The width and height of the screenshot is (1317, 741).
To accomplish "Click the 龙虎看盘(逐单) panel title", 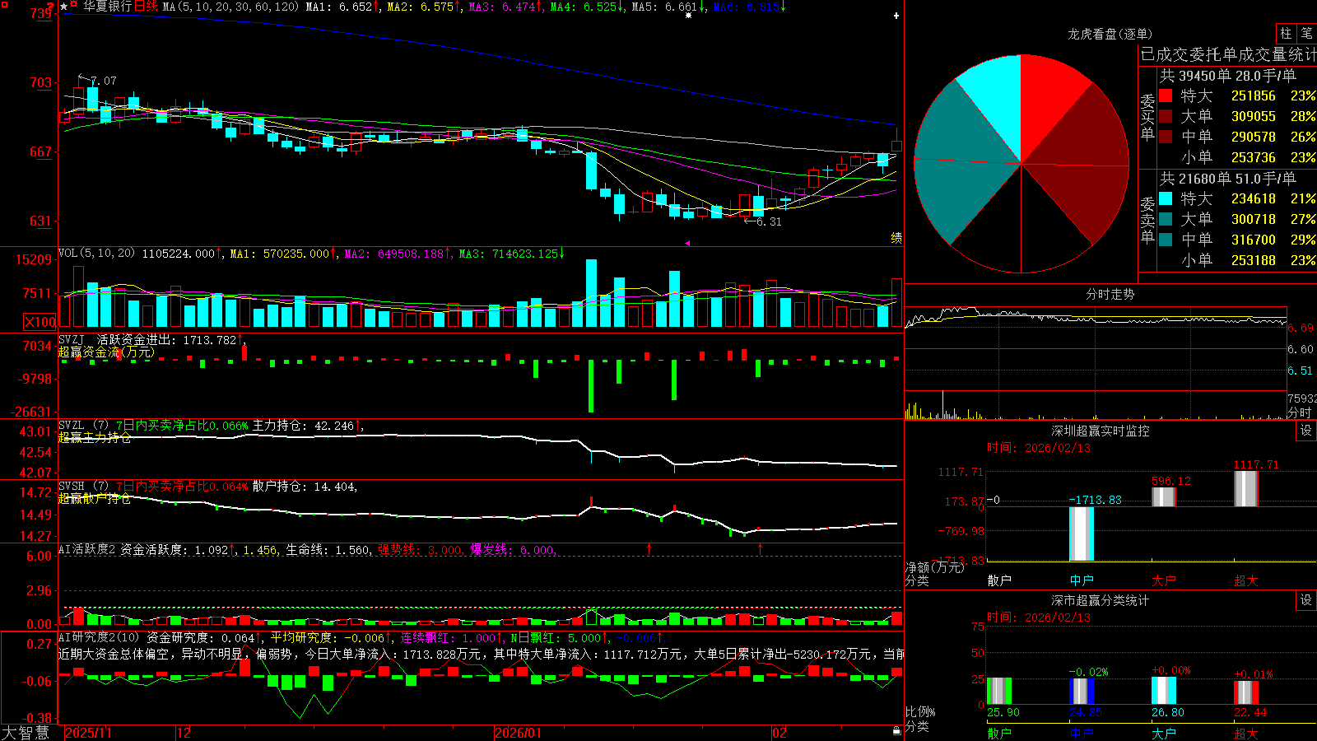I will pyautogui.click(x=1110, y=34).
